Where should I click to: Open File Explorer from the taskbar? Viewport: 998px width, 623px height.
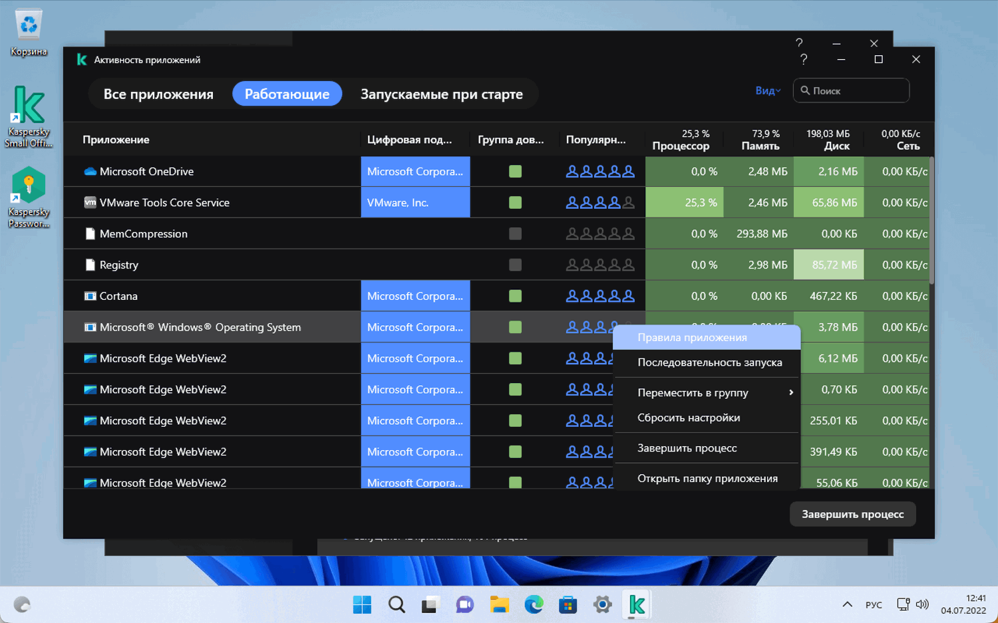[x=499, y=605]
